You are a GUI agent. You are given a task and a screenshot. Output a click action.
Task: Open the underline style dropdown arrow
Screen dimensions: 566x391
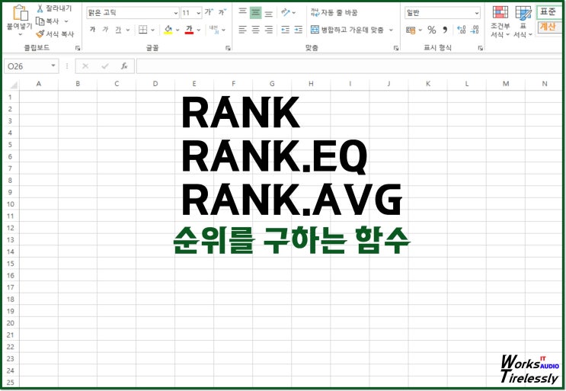tap(128, 30)
